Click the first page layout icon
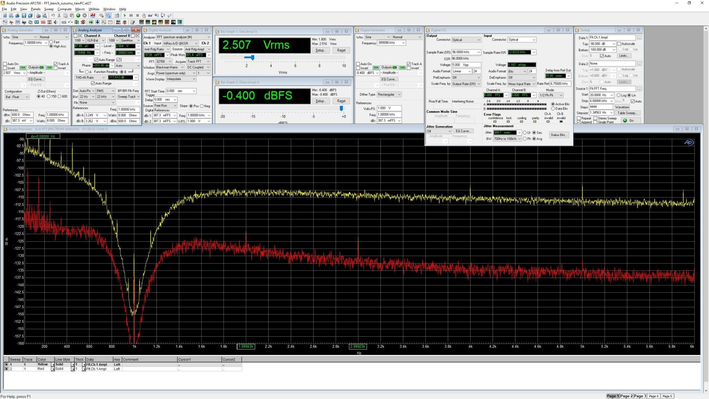Image resolution: width=709 pixels, height=399 pixels. (x=142, y=22)
